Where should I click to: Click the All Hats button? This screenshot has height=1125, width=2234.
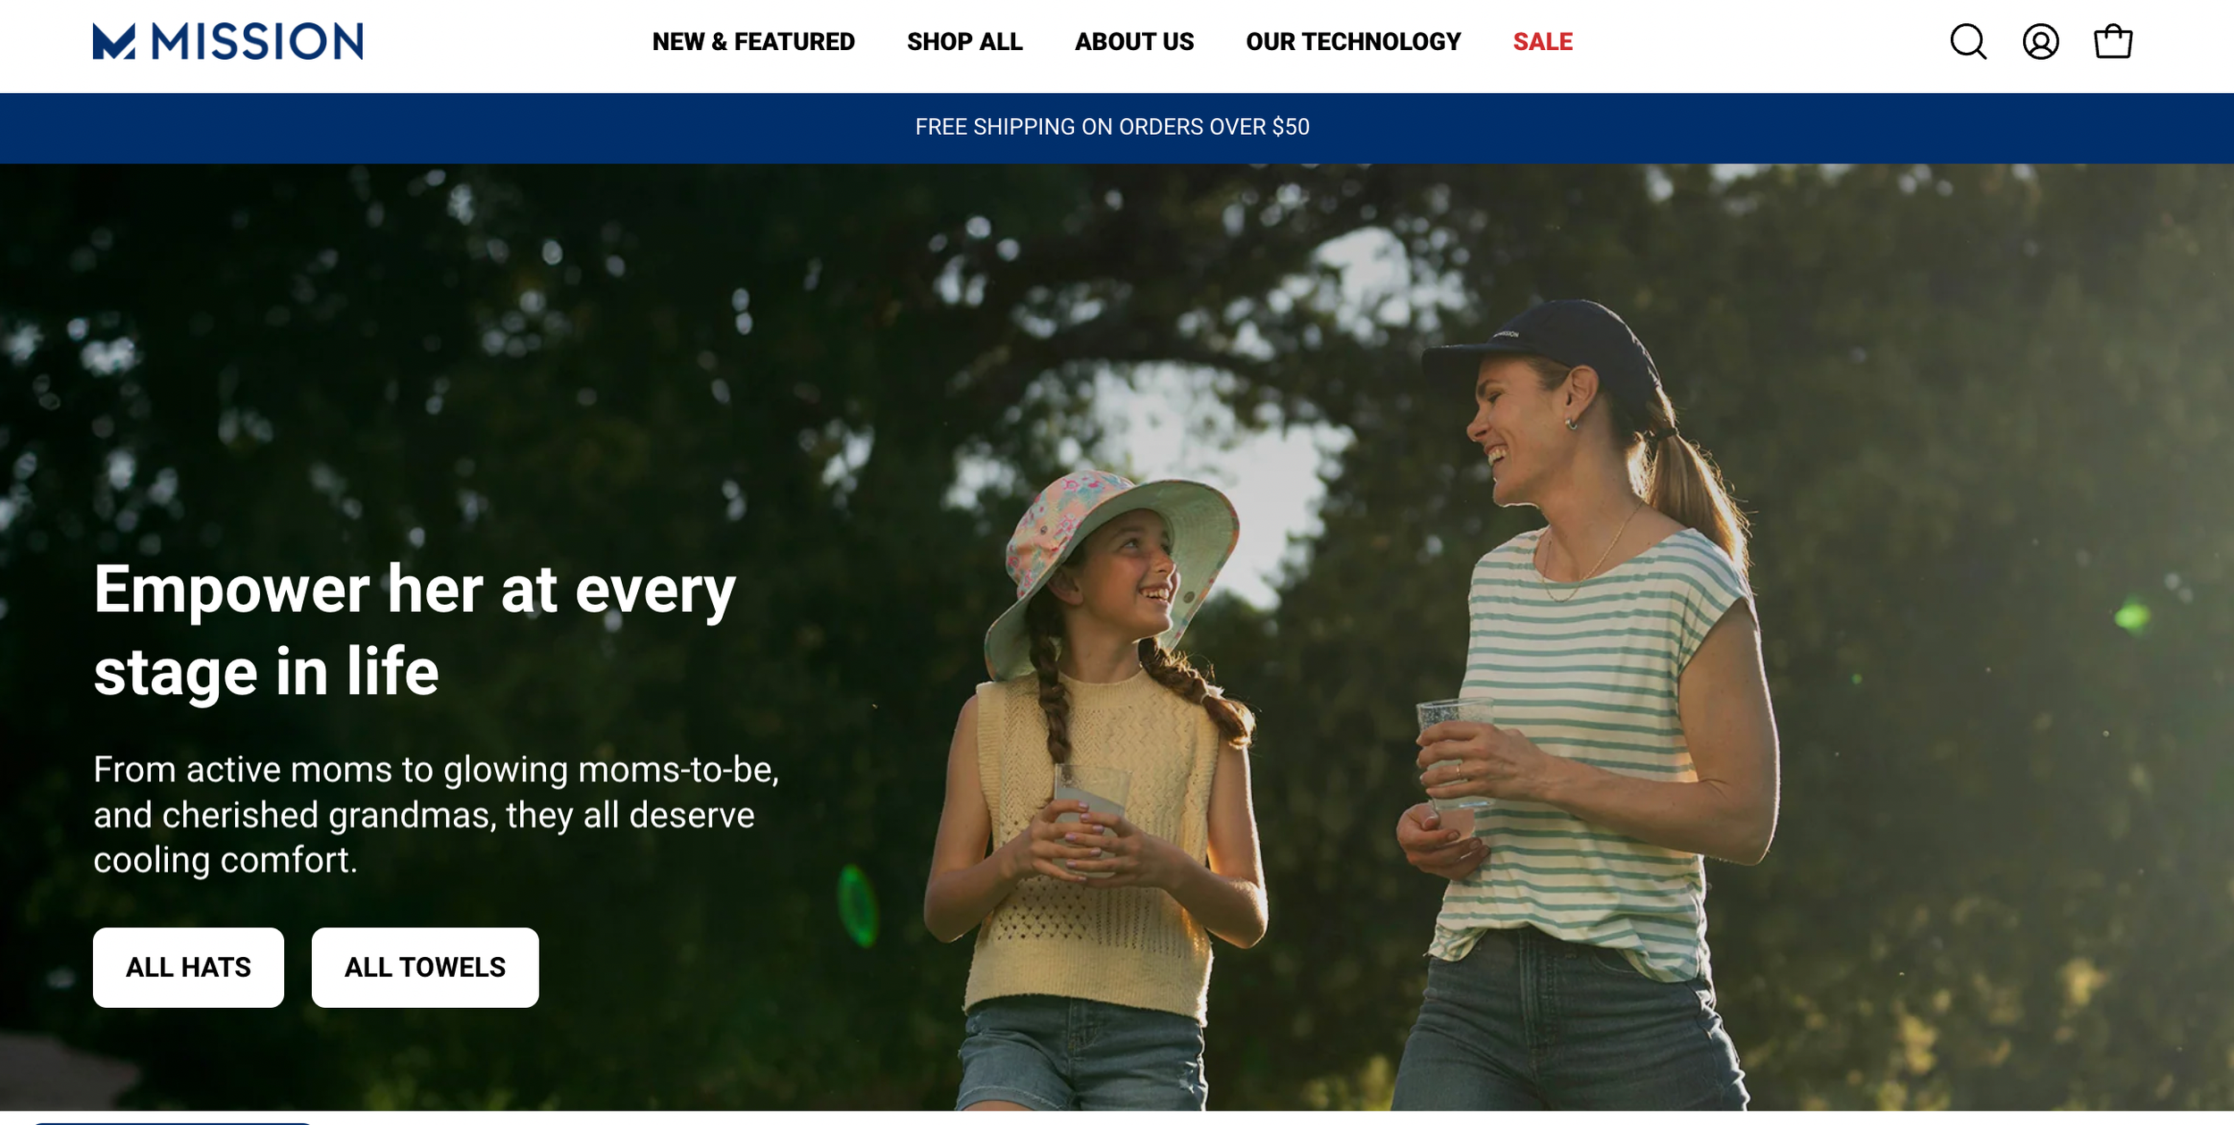(189, 967)
